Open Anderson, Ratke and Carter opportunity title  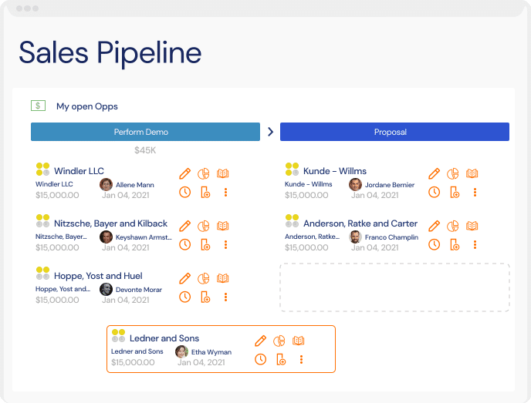click(360, 223)
